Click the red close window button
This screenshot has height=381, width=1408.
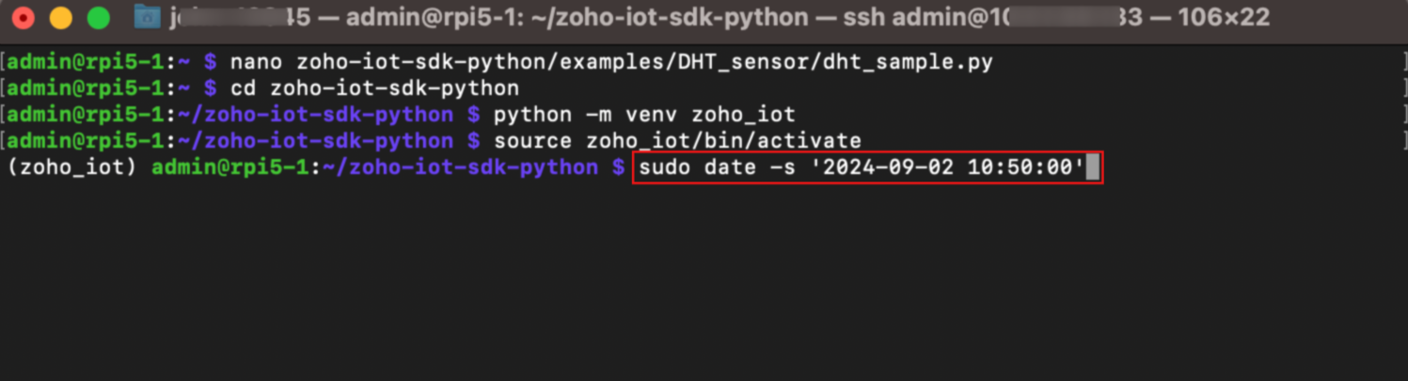(24, 18)
